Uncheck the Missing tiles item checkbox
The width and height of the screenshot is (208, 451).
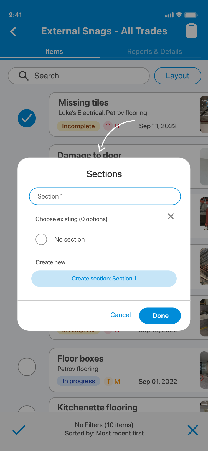pos(27,118)
